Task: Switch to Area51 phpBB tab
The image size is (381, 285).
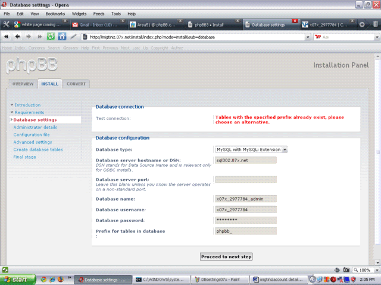Action: [x=155, y=25]
